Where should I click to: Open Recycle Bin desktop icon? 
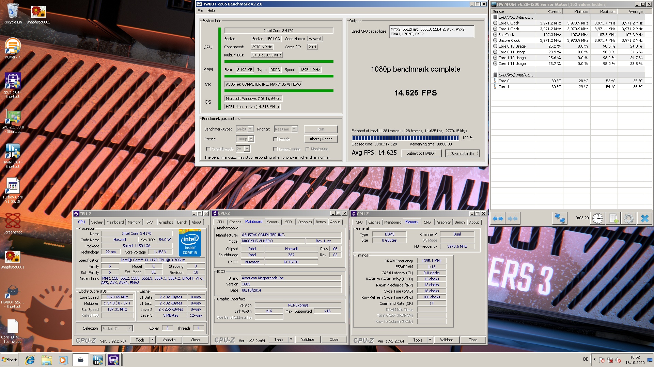13,14
